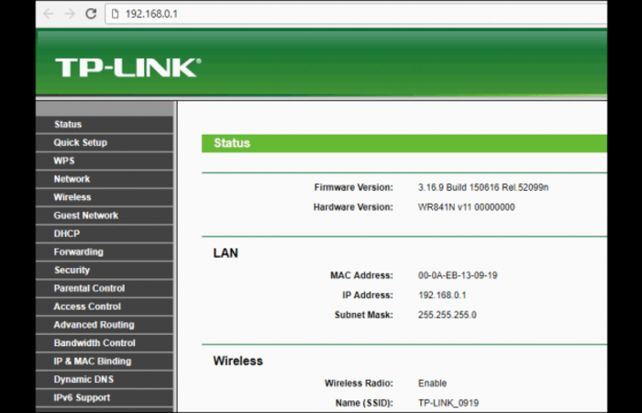The image size is (642, 413).
Task: Select IPv6 Support menu item
Action: [105, 397]
